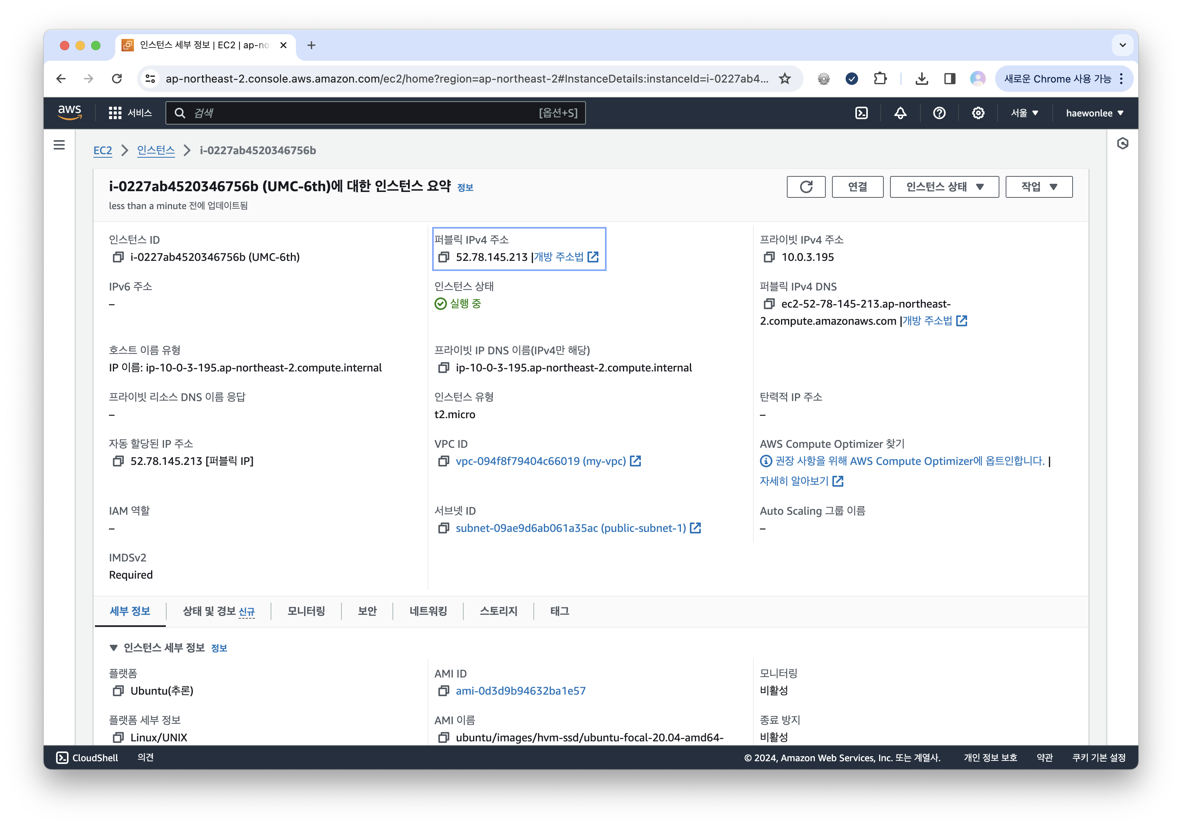Open the hamburger side navigation menu
The width and height of the screenshot is (1182, 827).
pos(59,145)
